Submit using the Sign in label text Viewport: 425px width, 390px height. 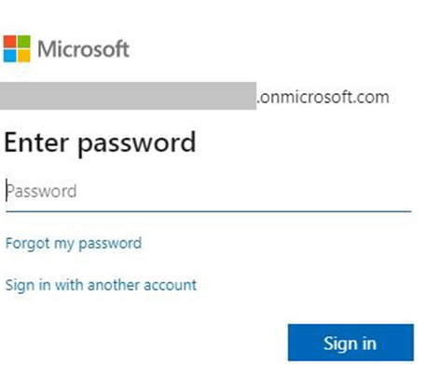pos(350,343)
